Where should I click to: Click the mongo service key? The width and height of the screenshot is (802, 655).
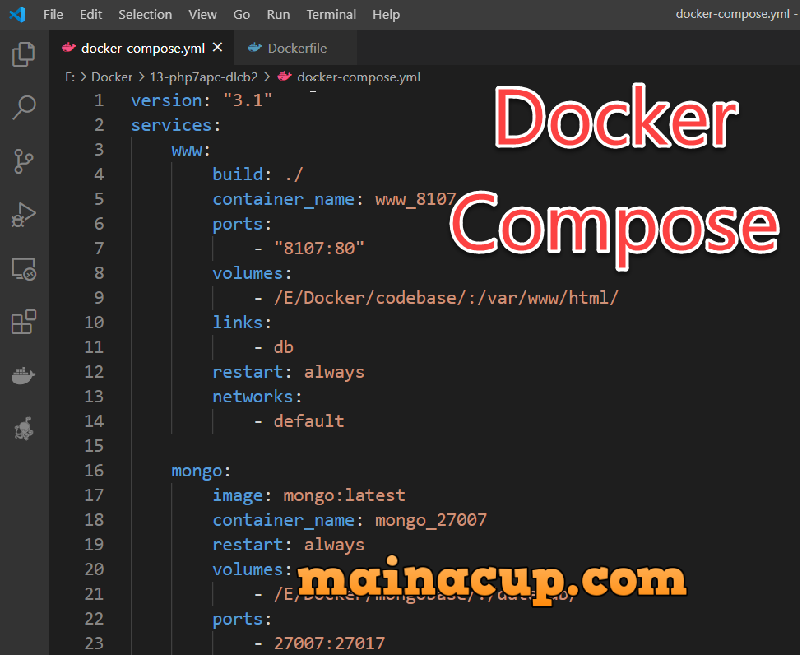click(197, 471)
